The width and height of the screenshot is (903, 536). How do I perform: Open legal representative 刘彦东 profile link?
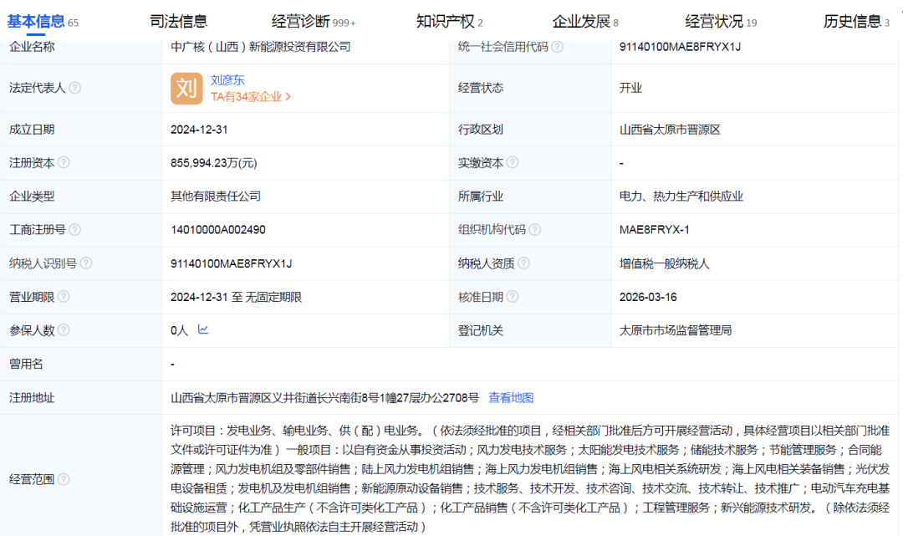tap(228, 80)
